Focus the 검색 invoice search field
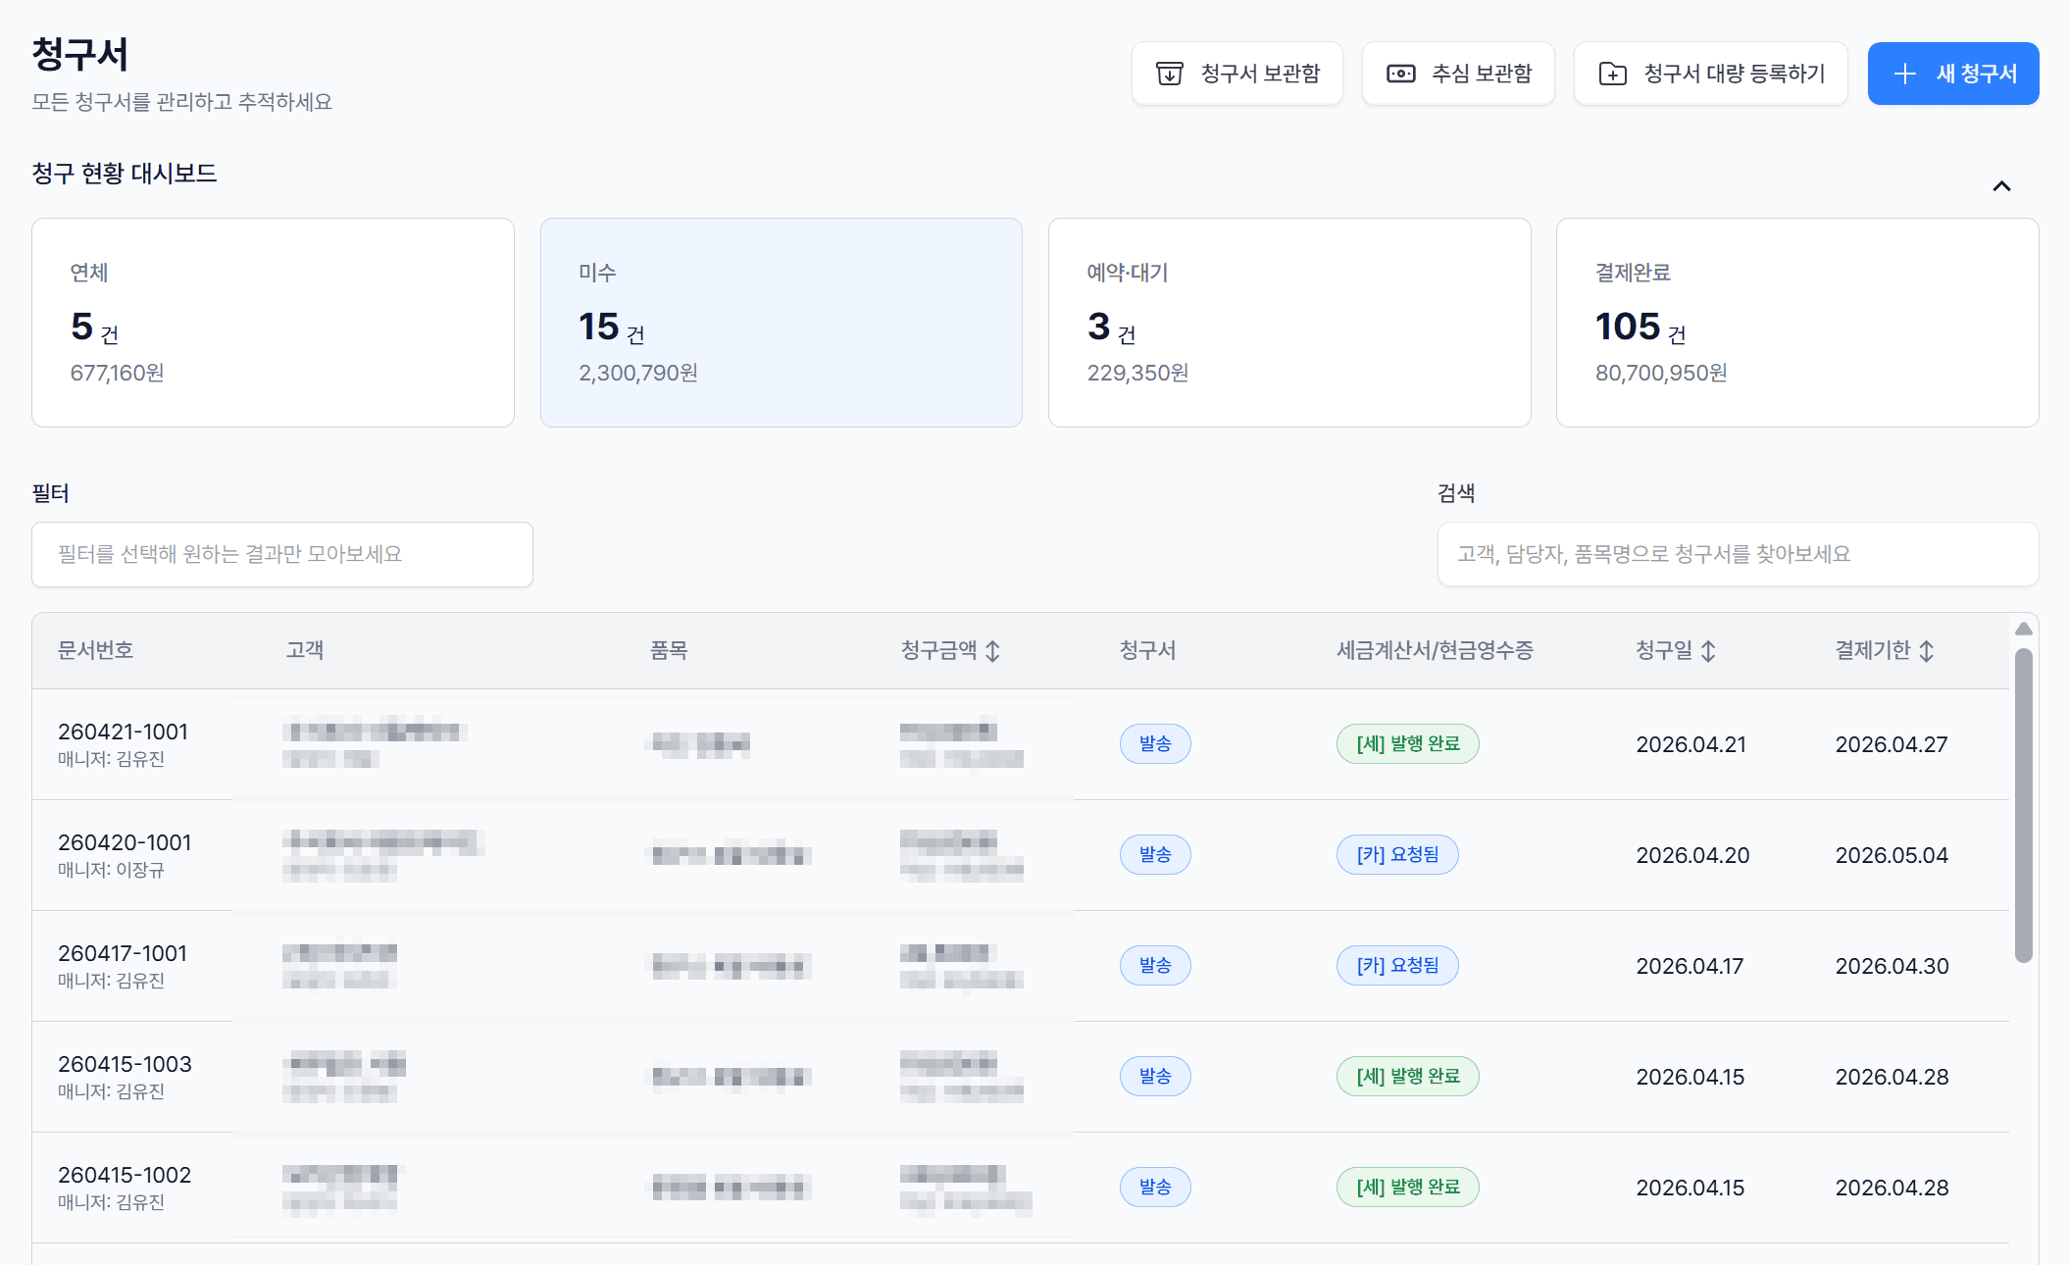This screenshot has height=1265, width=2069. 1738,554
